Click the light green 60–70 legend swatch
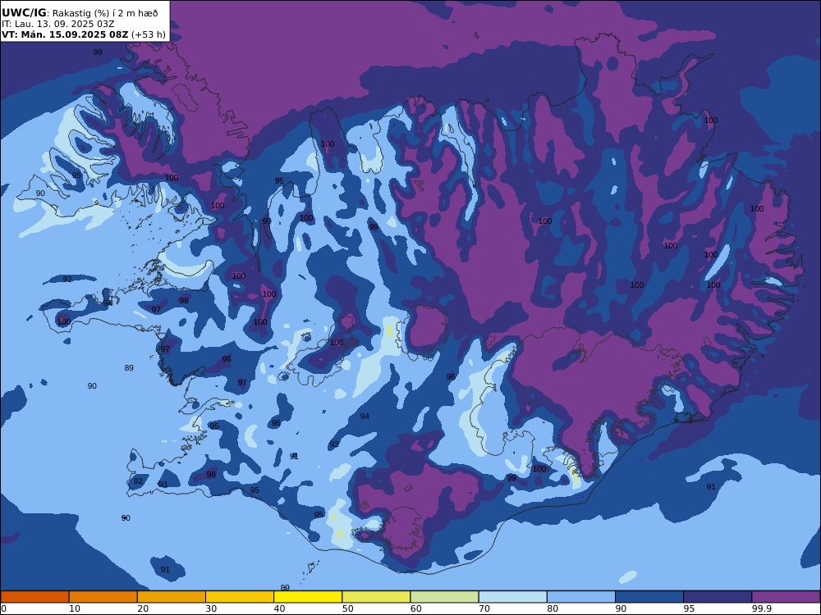Viewport: 821px width, 615px height. coord(444,597)
